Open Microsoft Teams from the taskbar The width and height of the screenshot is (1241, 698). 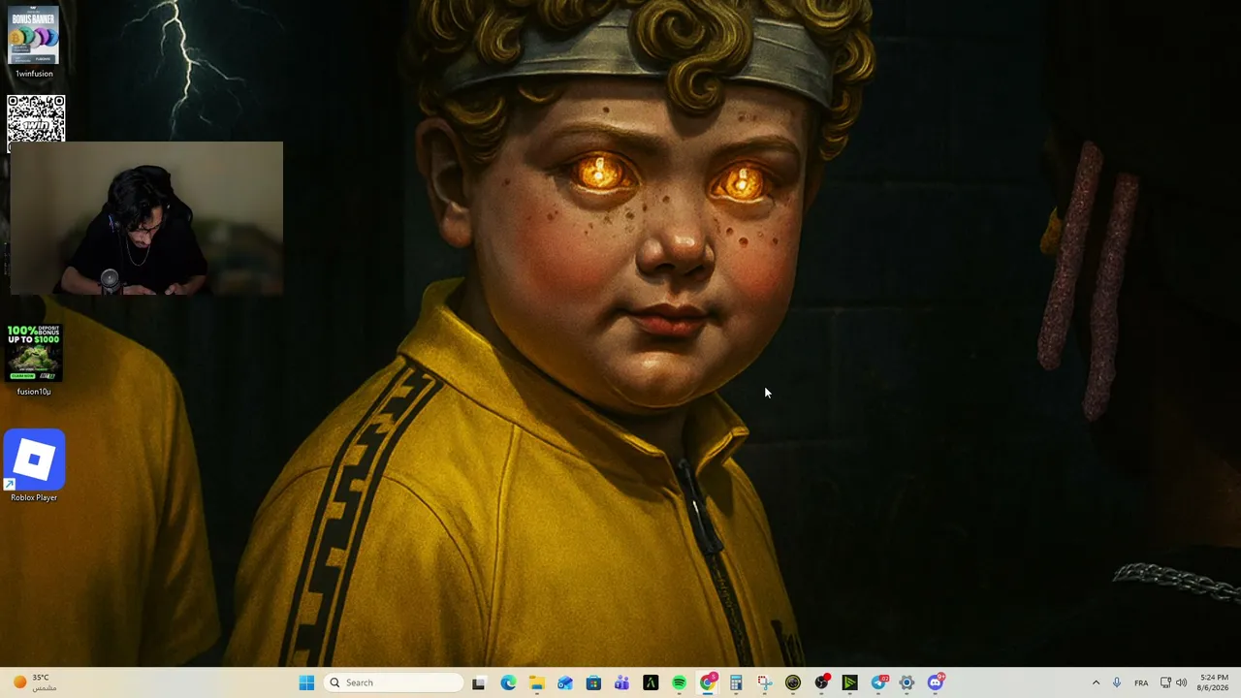coord(621,682)
